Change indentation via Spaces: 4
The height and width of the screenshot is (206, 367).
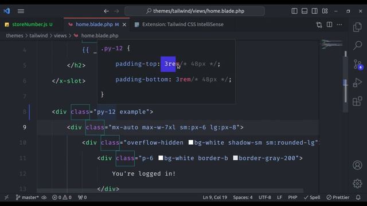click(x=243, y=197)
